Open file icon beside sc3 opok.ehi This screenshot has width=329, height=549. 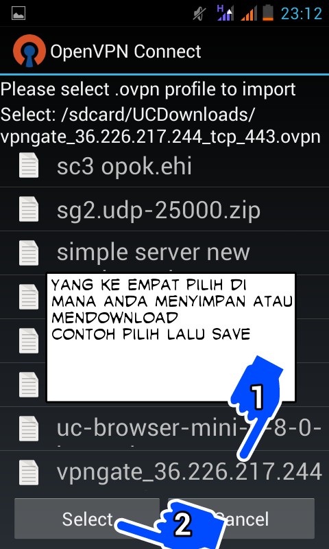pyautogui.click(x=29, y=165)
